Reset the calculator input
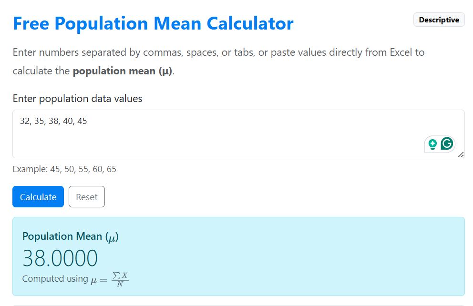This screenshot has height=306, width=473. click(87, 196)
